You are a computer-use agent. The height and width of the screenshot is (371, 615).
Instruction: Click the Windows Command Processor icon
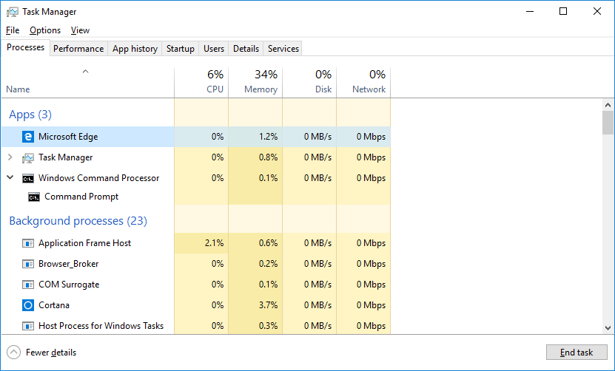pos(28,178)
